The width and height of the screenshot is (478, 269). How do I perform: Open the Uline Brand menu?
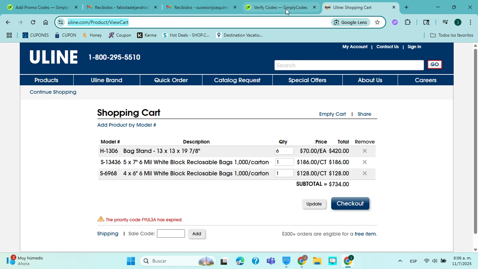coord(106,80)
